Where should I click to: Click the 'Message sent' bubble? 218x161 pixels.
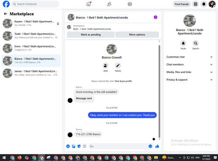coord(84,99)
